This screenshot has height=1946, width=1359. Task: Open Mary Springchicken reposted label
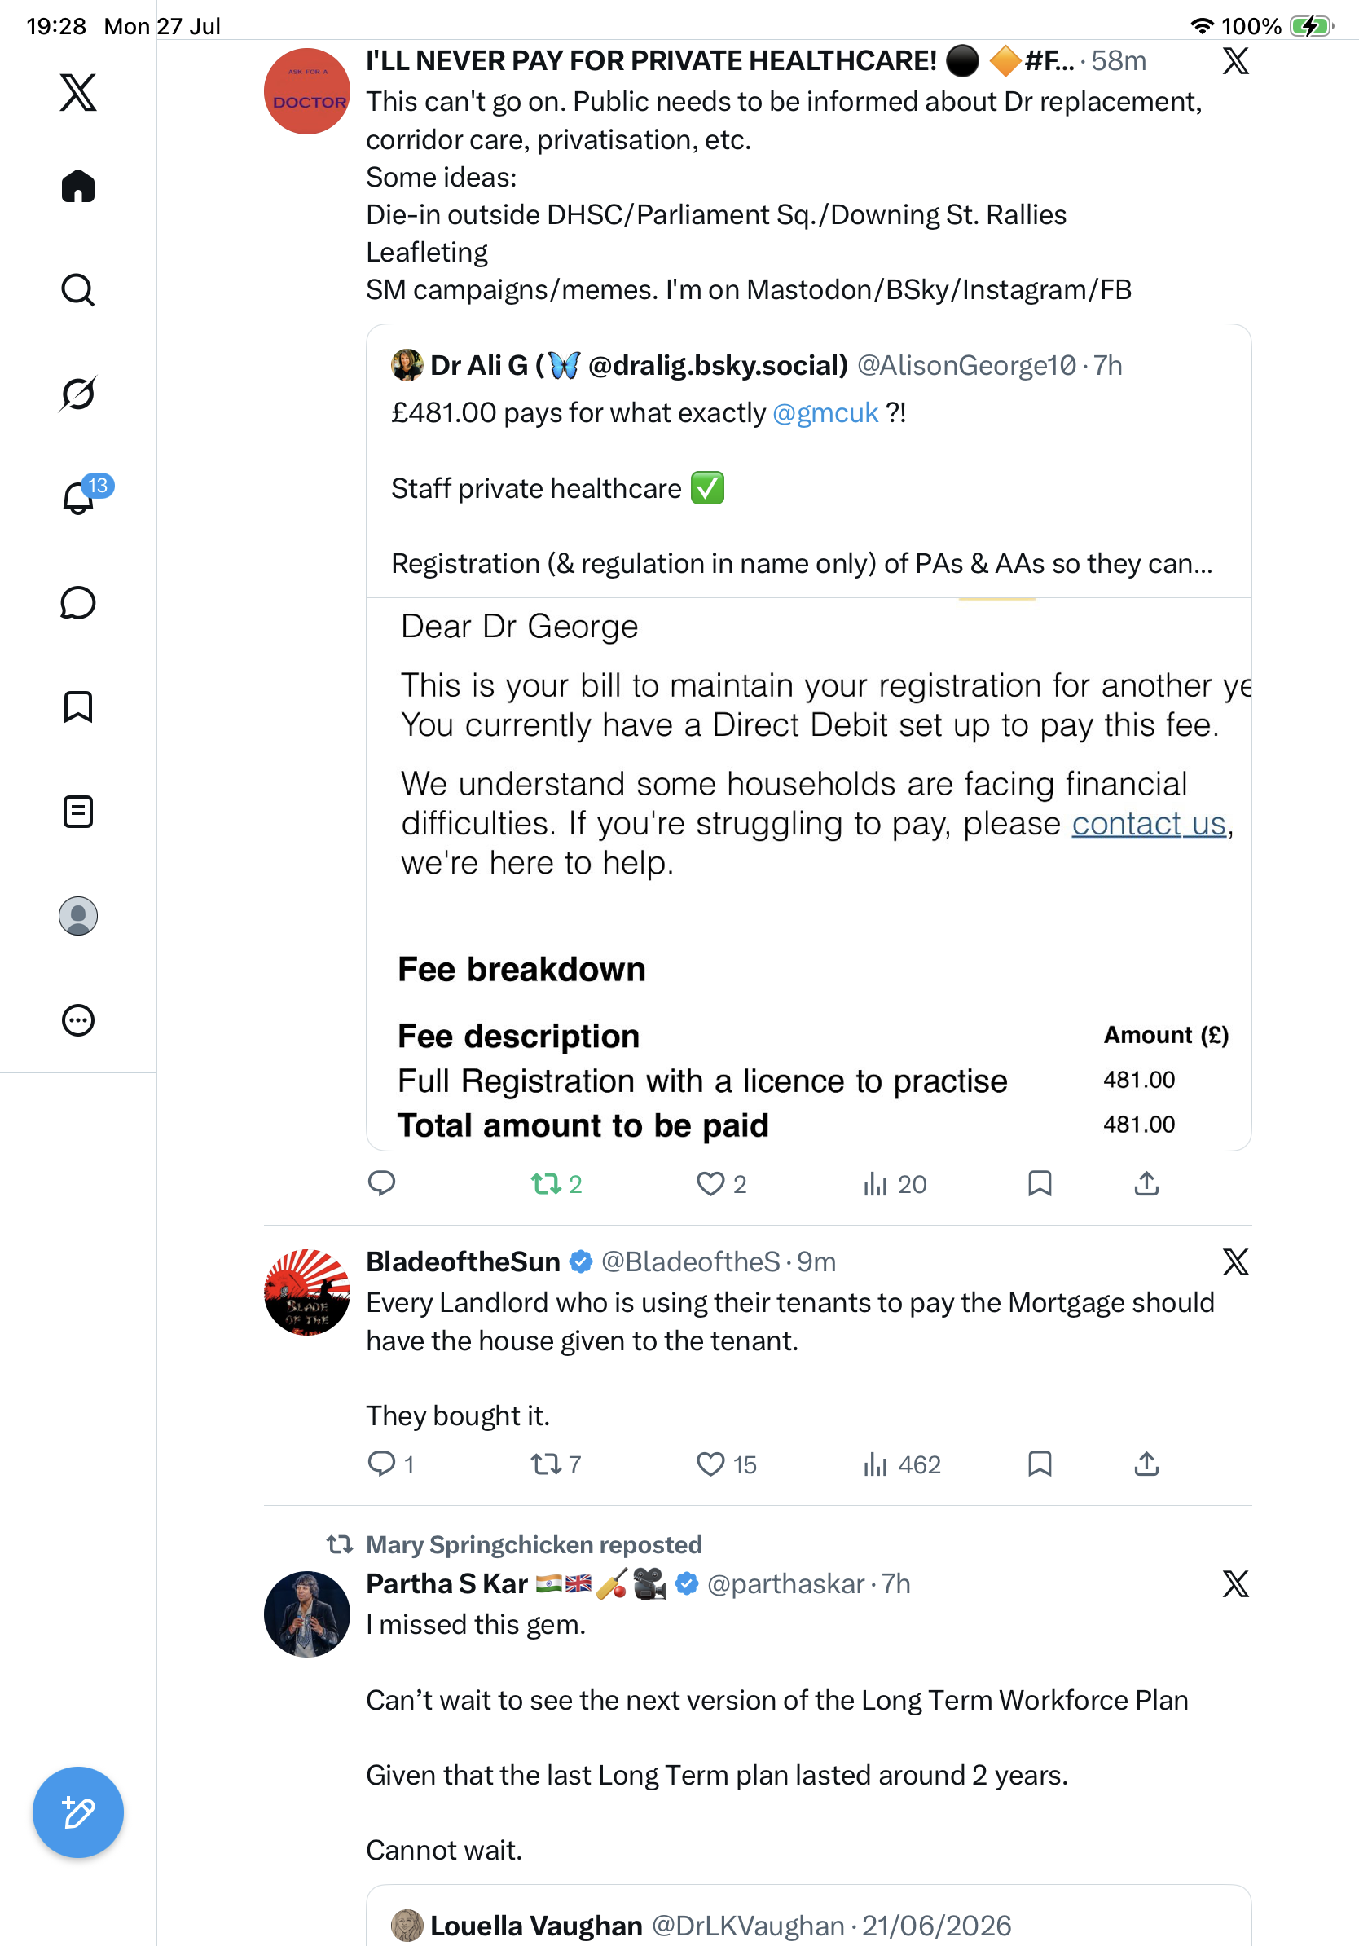tap(534, 1544)
